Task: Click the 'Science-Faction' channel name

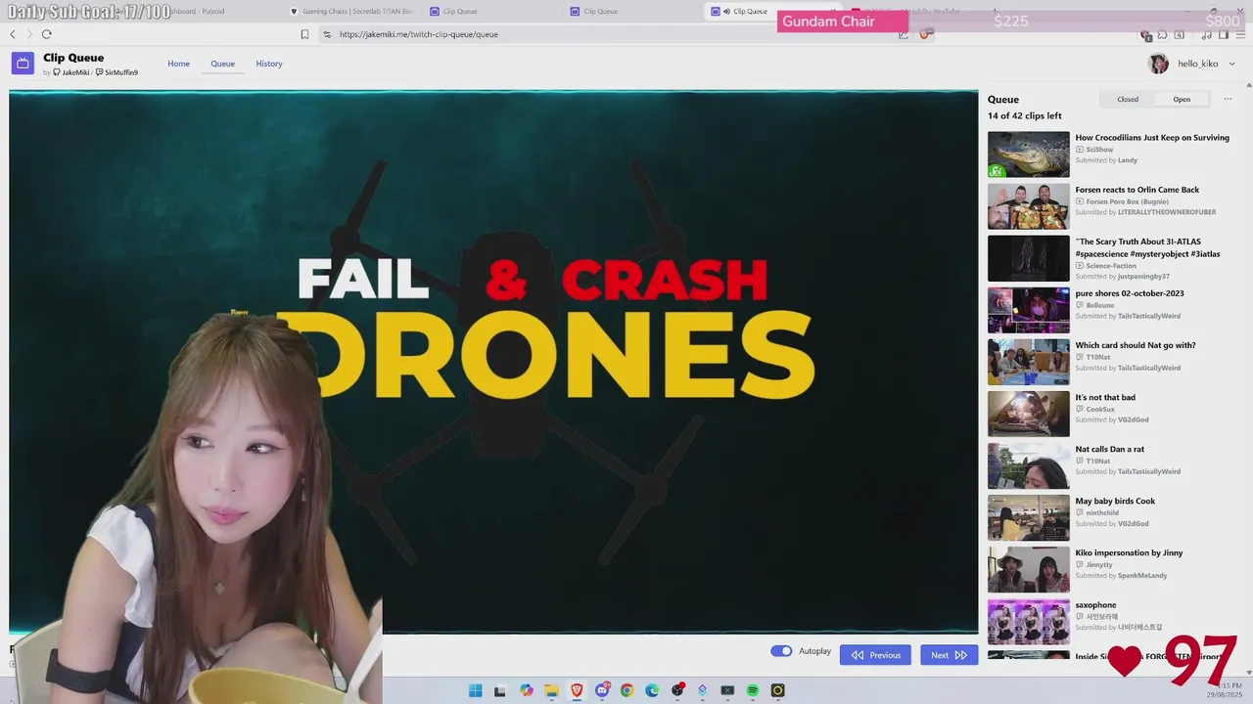Action: [x=1111, y=265]
